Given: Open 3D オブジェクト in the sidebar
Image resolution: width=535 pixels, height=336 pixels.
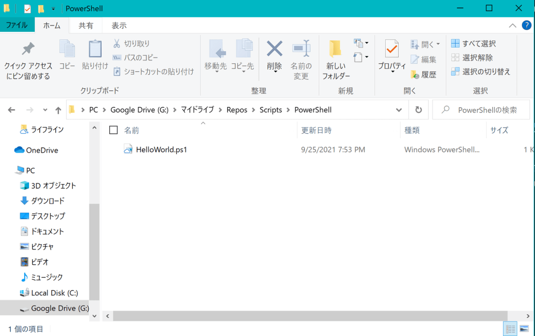Looking at the screenshot, I should 48,186.
